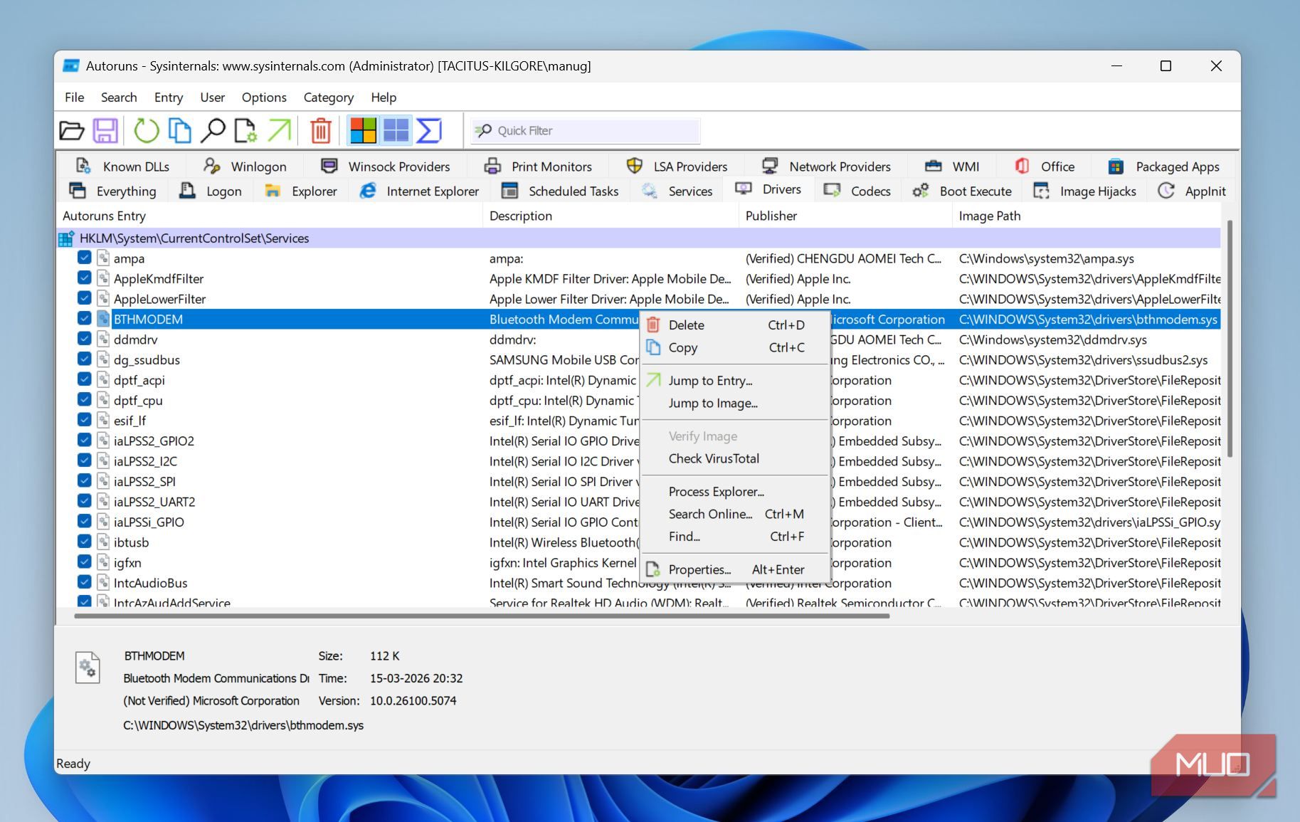The width and height of the screenshot is (1300, 822).
Task: Switch to the Scheduled Tasks tab
Action: click(560, 191)
